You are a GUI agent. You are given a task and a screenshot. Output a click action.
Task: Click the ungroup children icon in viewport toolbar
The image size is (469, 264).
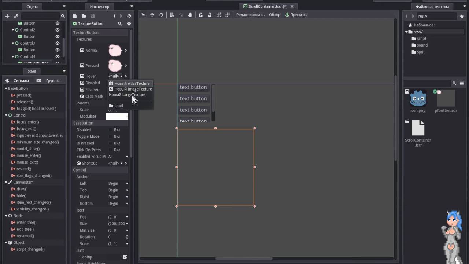point(227,15)
